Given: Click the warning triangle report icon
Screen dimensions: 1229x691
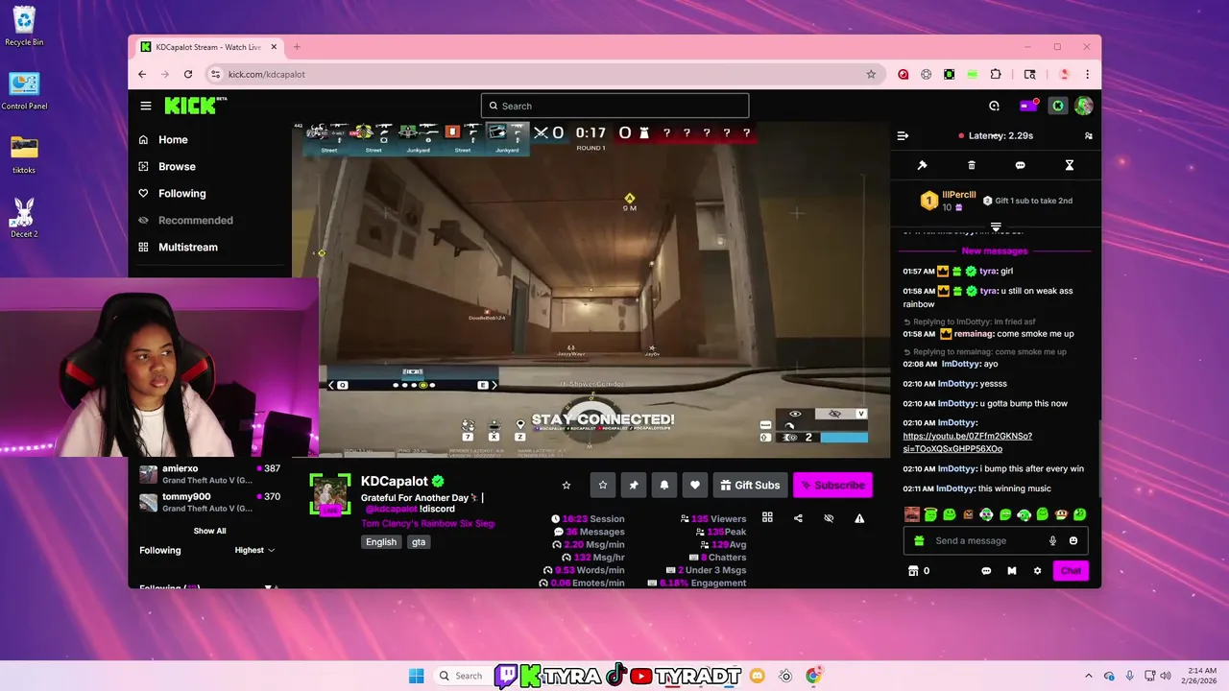Looking at the screenshot, I should tap(859, 518).
